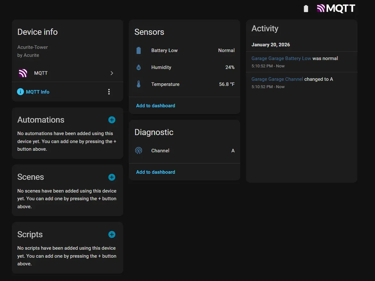Click the Humidity water drop icon
This screenshot has height=281, width=375.
point(138,67)
